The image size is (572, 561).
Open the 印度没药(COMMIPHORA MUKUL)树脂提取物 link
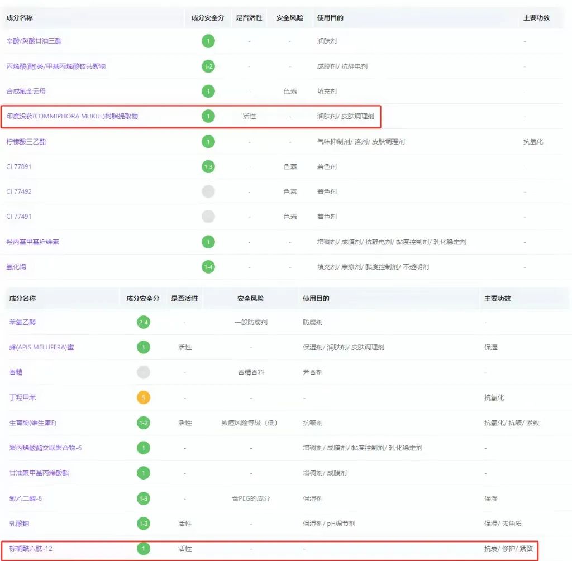72,116
